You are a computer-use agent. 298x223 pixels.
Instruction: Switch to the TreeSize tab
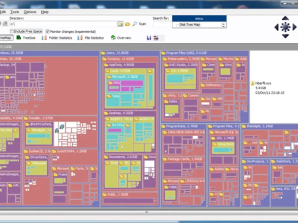pyautogui.click(x=26, y=38)
